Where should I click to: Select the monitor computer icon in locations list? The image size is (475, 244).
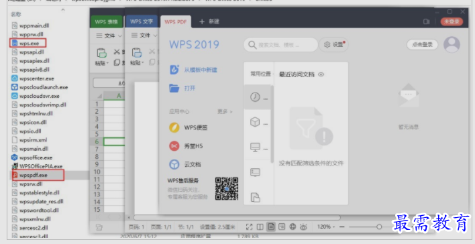(255, 147)
